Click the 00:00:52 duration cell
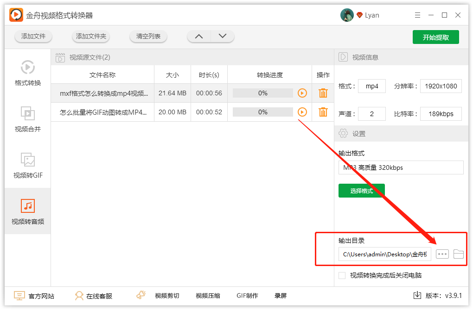 [x=209, y=112]
